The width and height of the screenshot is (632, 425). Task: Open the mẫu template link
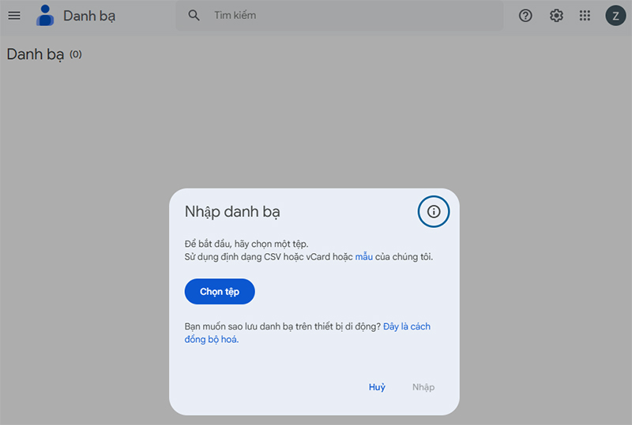tap(363, 257)
